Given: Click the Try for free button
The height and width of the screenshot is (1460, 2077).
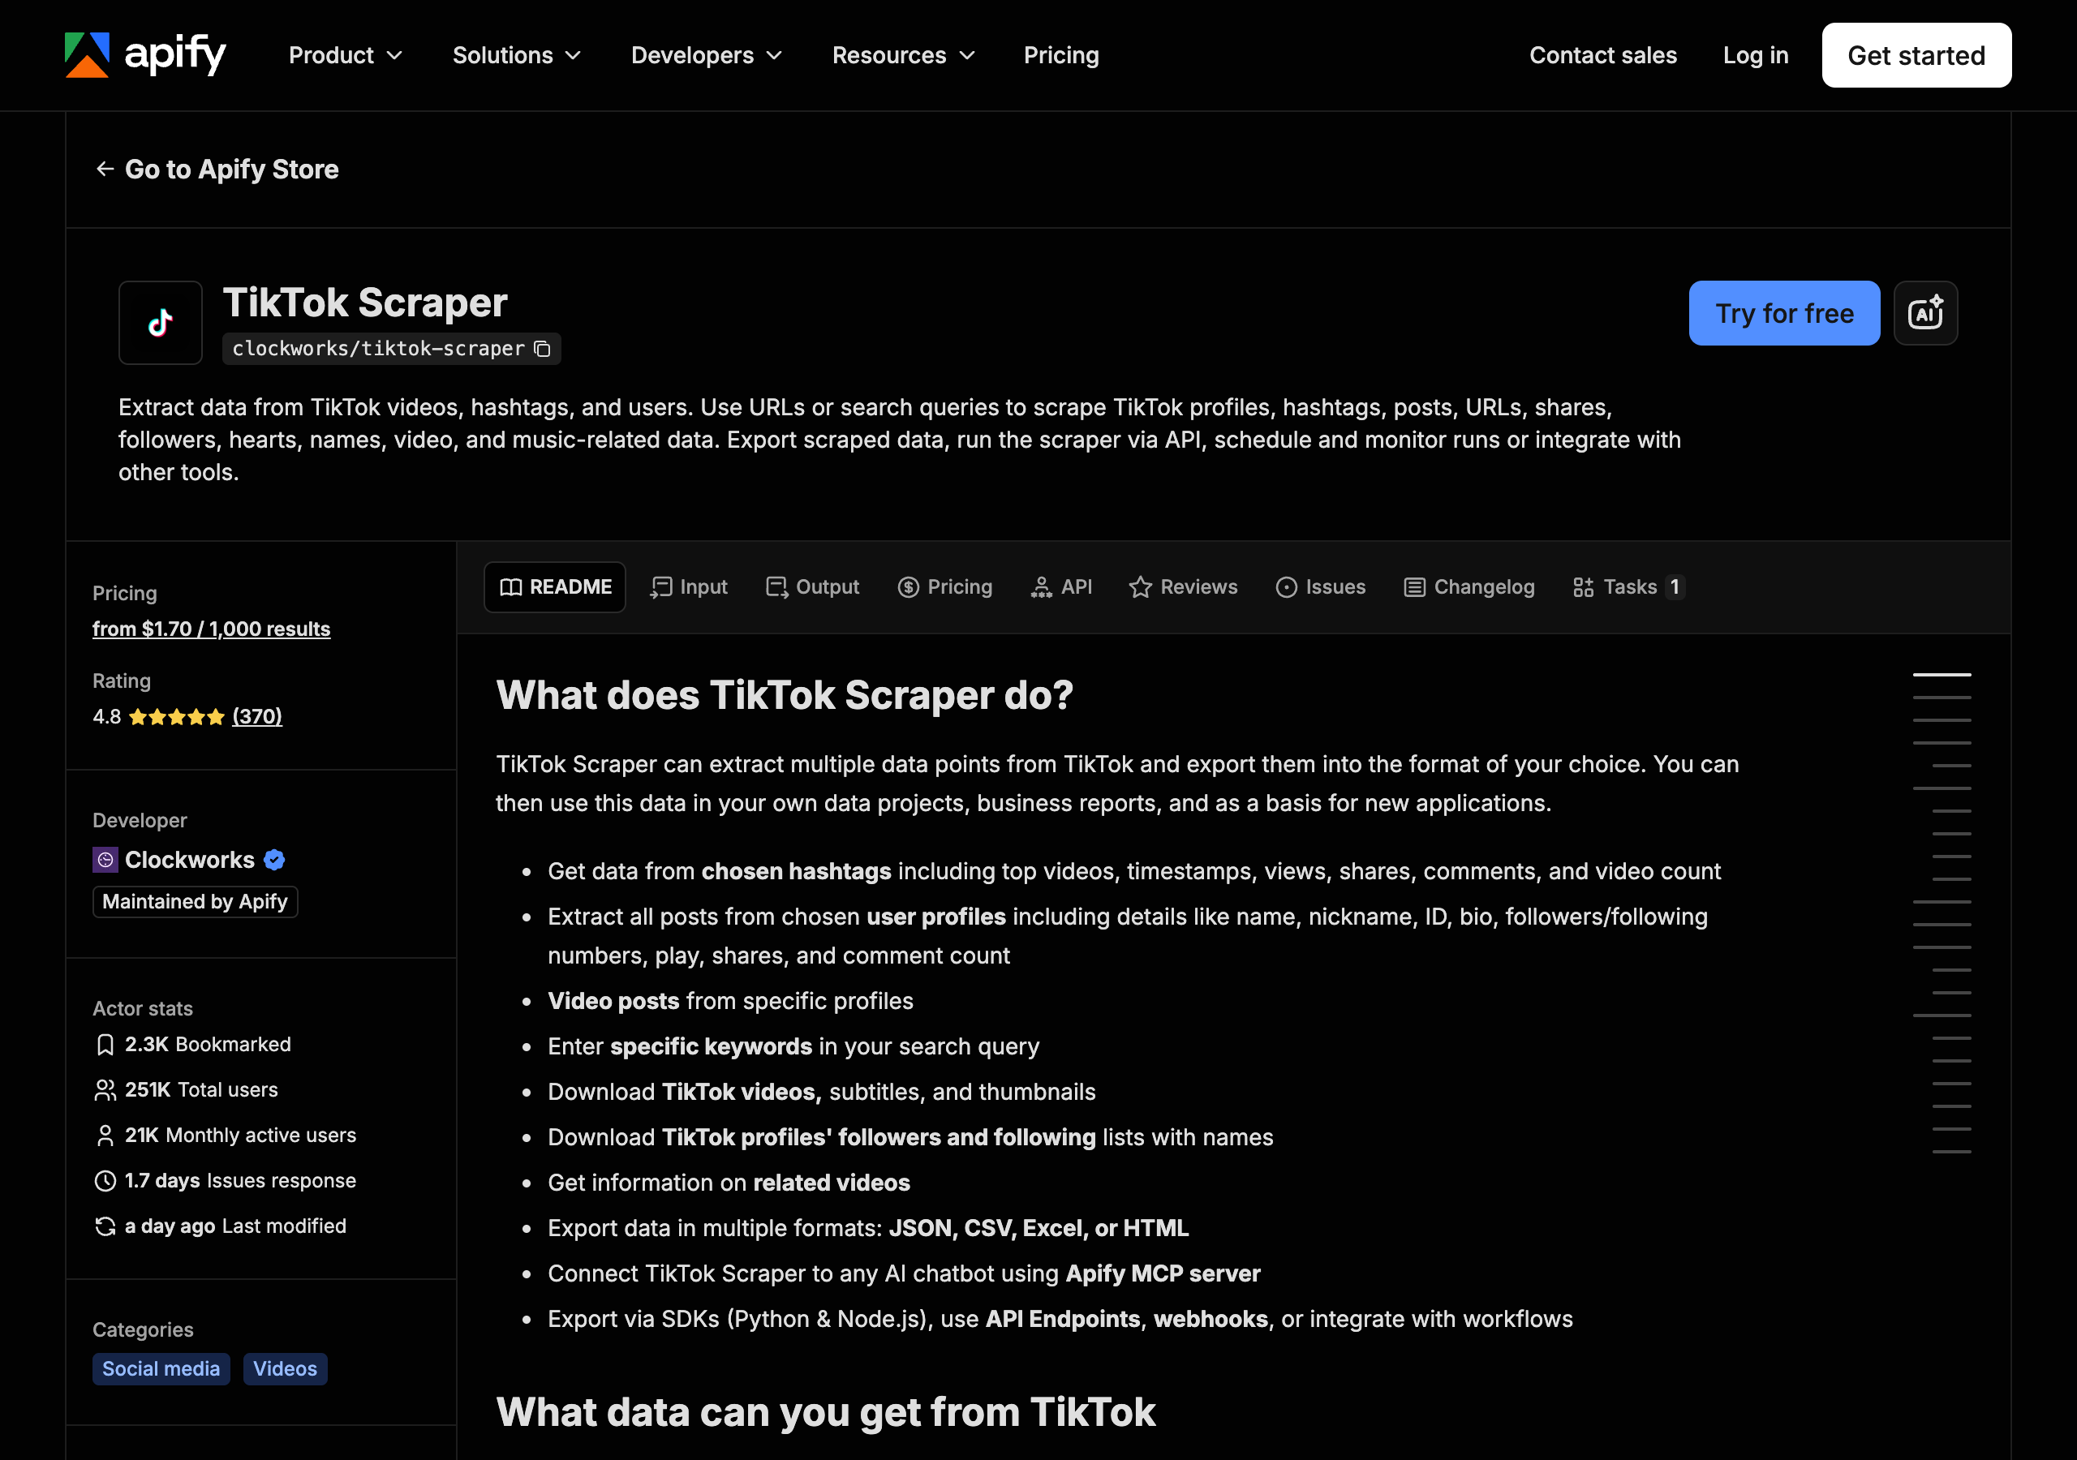Looking at the screenshot, I should click(x=1785, y=313).
